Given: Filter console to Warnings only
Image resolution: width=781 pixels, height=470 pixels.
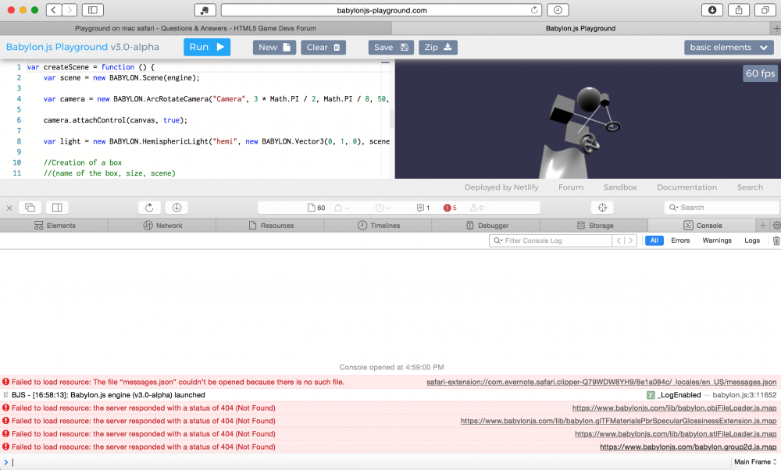Looking at the screenshot, I should point(716,240).
